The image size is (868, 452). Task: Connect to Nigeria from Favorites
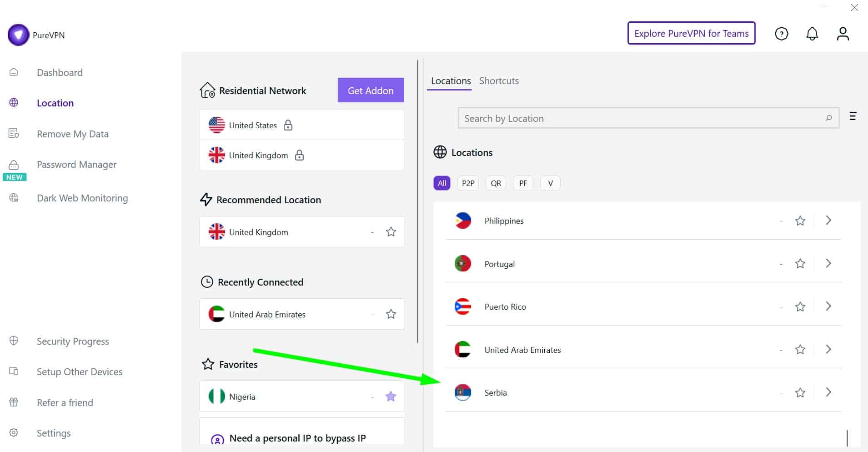[301, 397]
